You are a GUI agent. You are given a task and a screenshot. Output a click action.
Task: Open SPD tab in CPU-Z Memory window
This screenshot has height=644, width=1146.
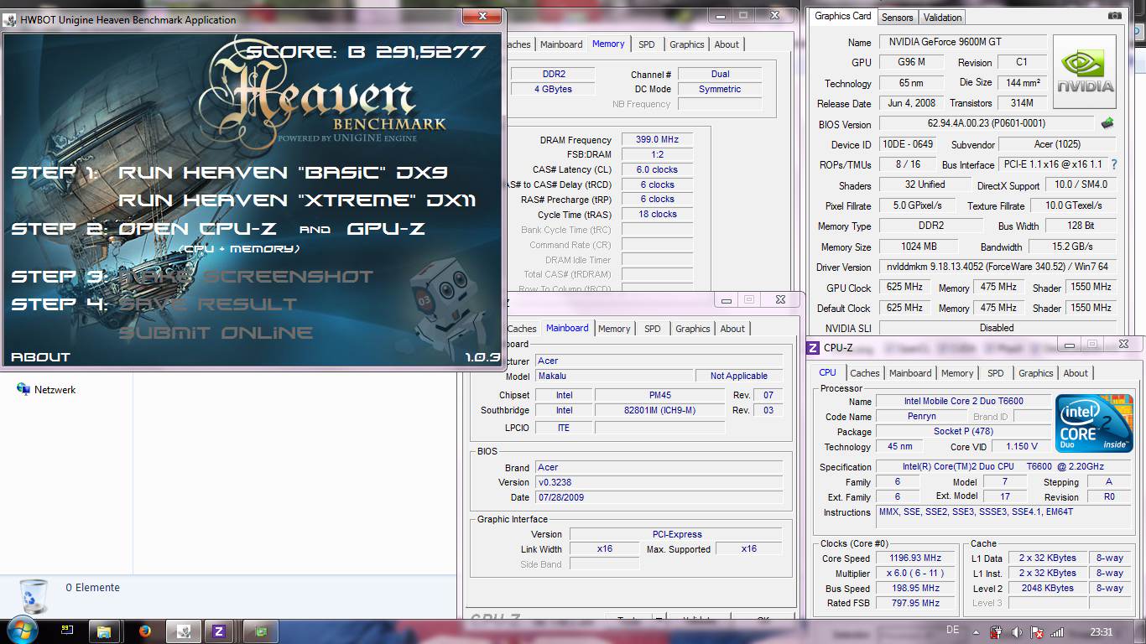(646, 44)
